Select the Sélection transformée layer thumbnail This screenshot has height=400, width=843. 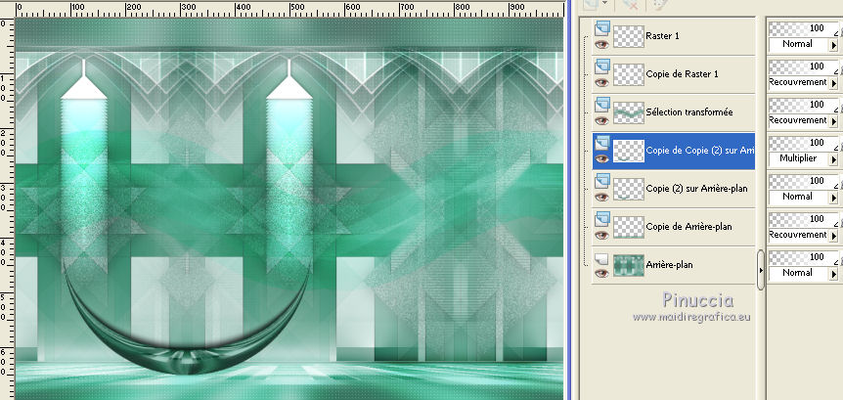[x=629, y=112]
